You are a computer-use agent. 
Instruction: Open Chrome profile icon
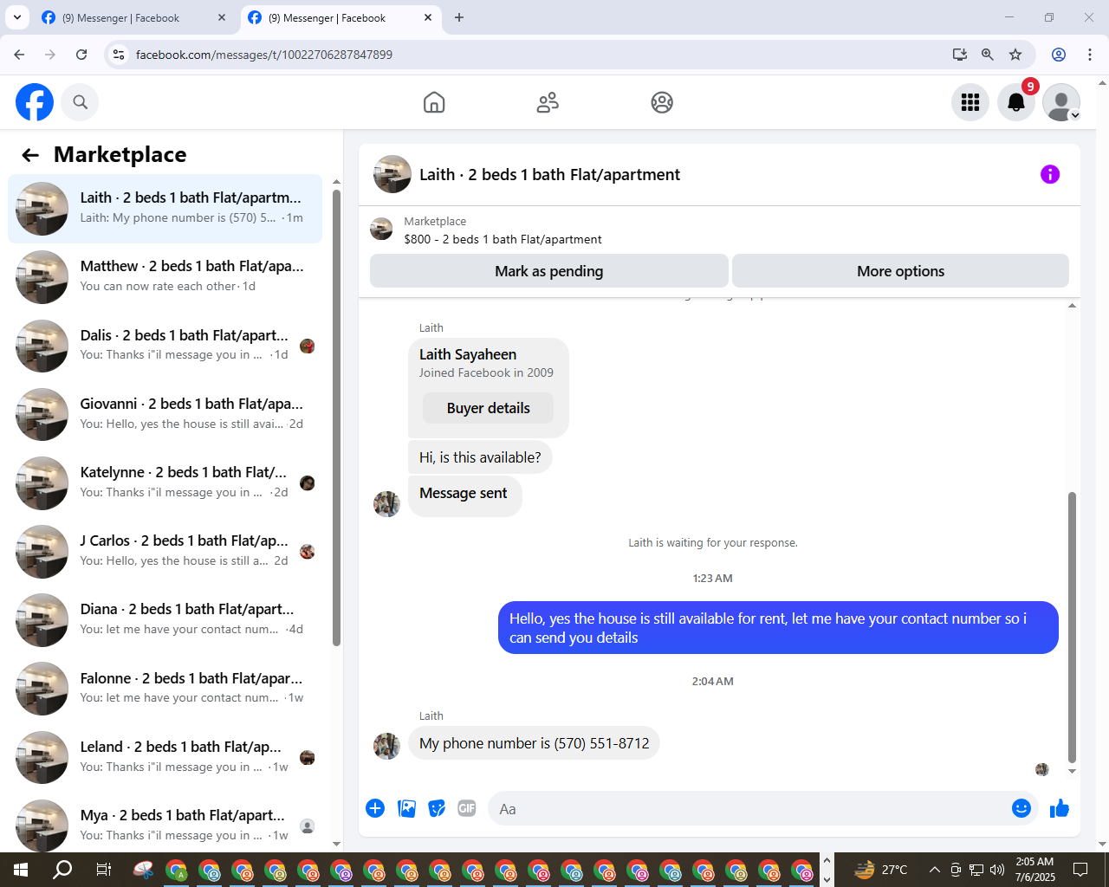pos(1059,55)
